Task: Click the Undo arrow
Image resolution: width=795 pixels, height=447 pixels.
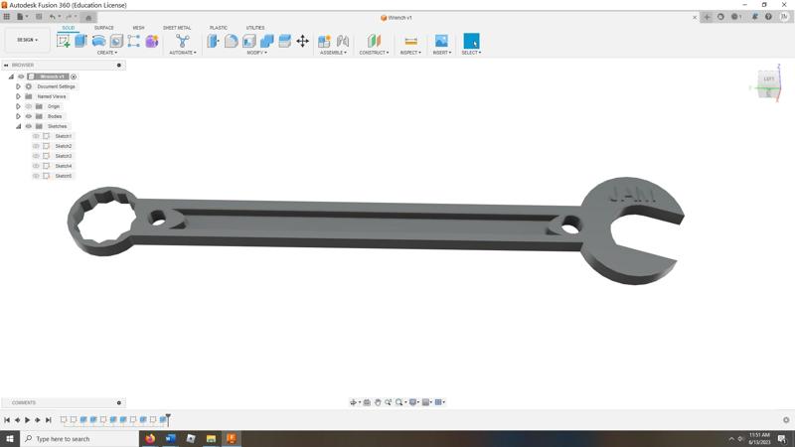Action: pyautogui.click(x=53, y=17)
